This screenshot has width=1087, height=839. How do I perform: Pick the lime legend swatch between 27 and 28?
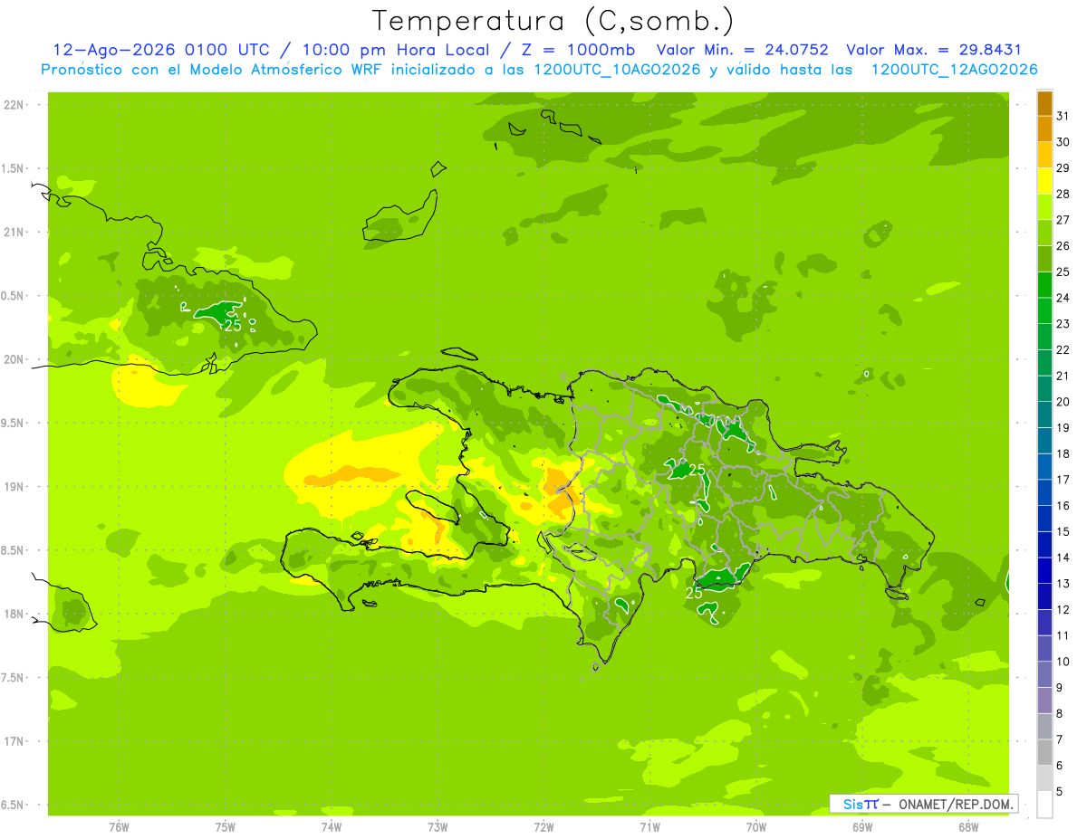pyautogui.click(x=1044, y=207)
